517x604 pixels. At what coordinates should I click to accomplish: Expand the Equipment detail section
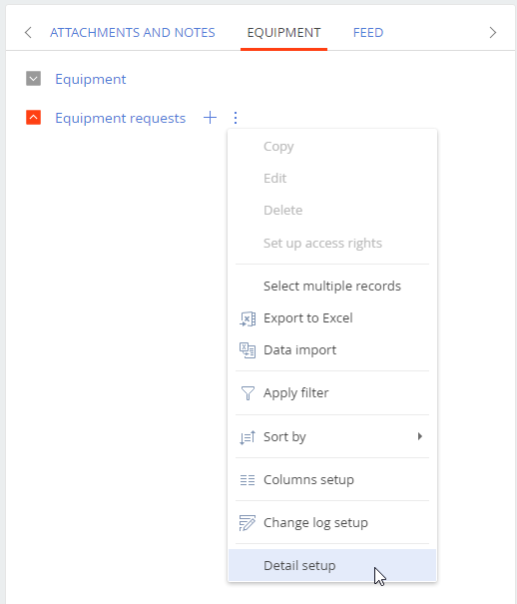pos(34,79)
